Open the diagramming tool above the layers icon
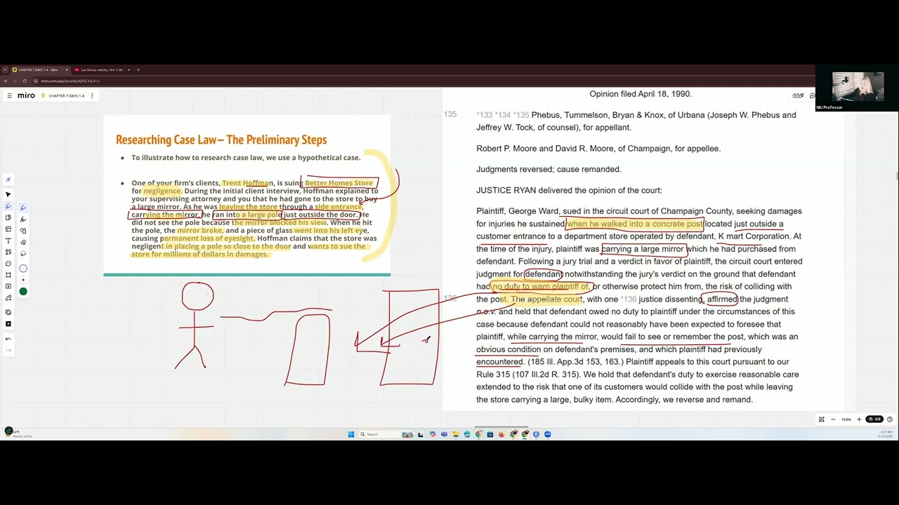This screenshot has height=505, width=899. (8, 298)
